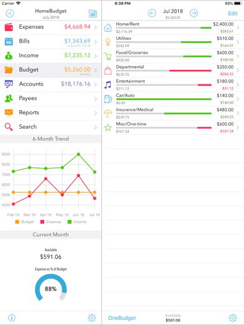This screenshot has height=325, width=244.
Task: Tap the Jun 18 income peak point
Action: click(78, 154)
